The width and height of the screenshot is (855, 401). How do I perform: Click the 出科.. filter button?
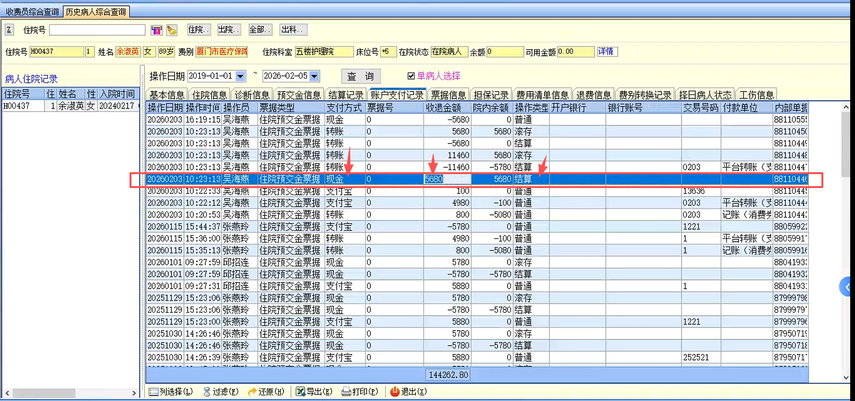tap(292, 30)
